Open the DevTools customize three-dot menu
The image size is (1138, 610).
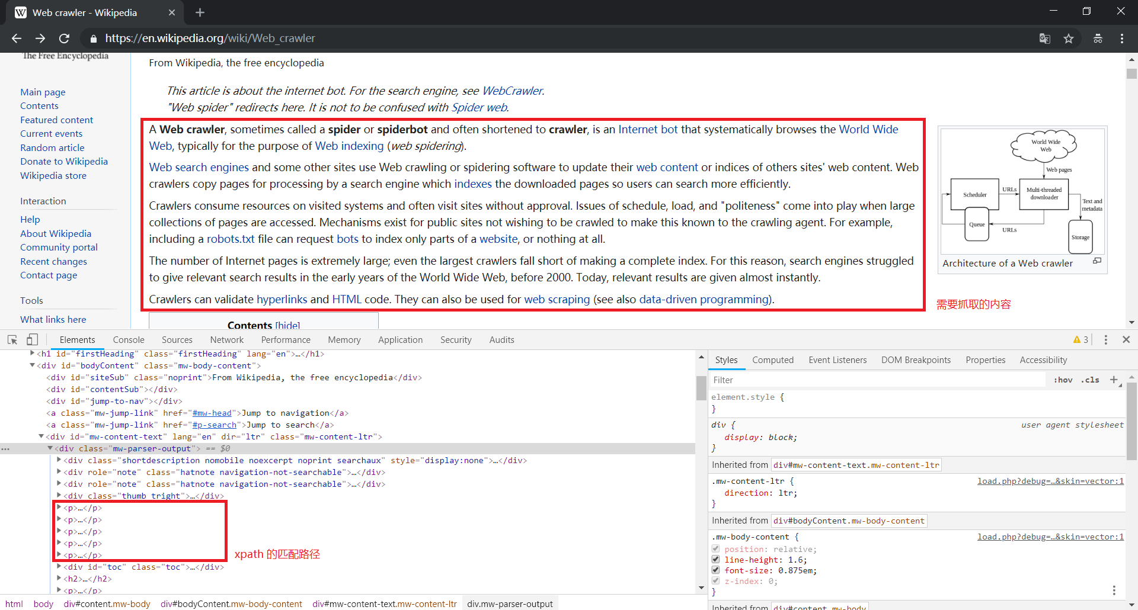pyautogui.click(x=1105, y=340)
